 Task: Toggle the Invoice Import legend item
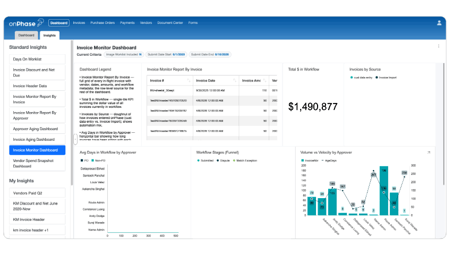(386, 78)
